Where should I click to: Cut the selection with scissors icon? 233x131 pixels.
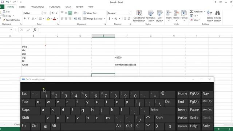pos(6,11)
